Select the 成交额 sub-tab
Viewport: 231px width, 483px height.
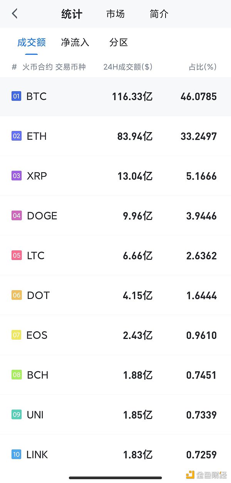32,42
